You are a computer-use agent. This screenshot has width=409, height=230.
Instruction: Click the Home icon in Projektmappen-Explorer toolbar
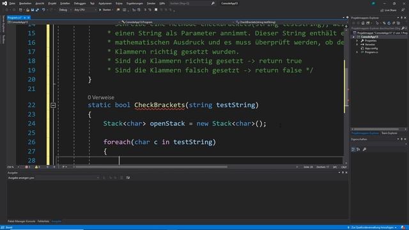coord(363,23)
